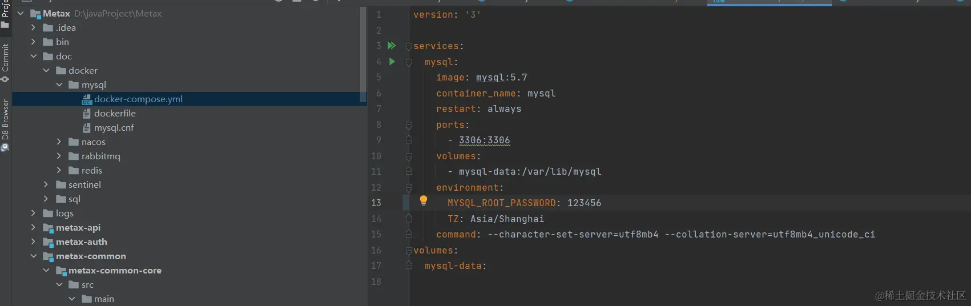Collapse the mysql folder chevron
Screen dimensions: 971x306
point(59,84)
